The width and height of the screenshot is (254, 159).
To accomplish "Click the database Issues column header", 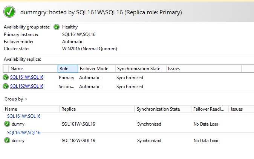I will [241, 109].
